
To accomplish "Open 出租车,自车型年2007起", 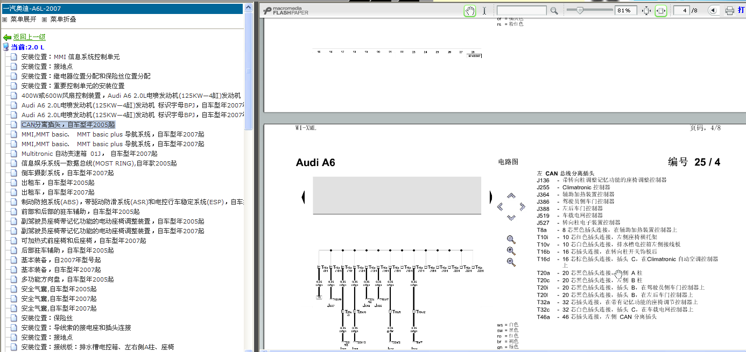I will [58, 192].
